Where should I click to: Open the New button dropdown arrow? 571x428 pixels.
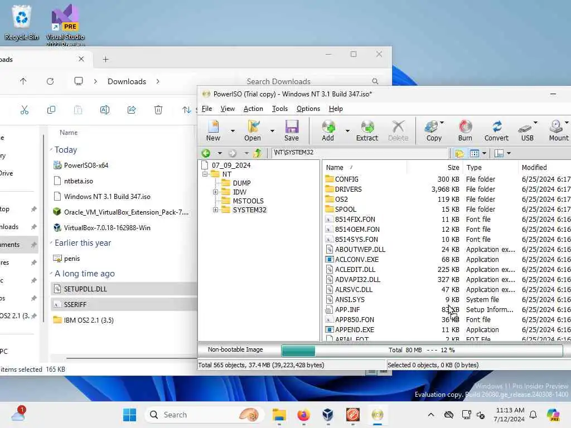(x=233, y=130)
